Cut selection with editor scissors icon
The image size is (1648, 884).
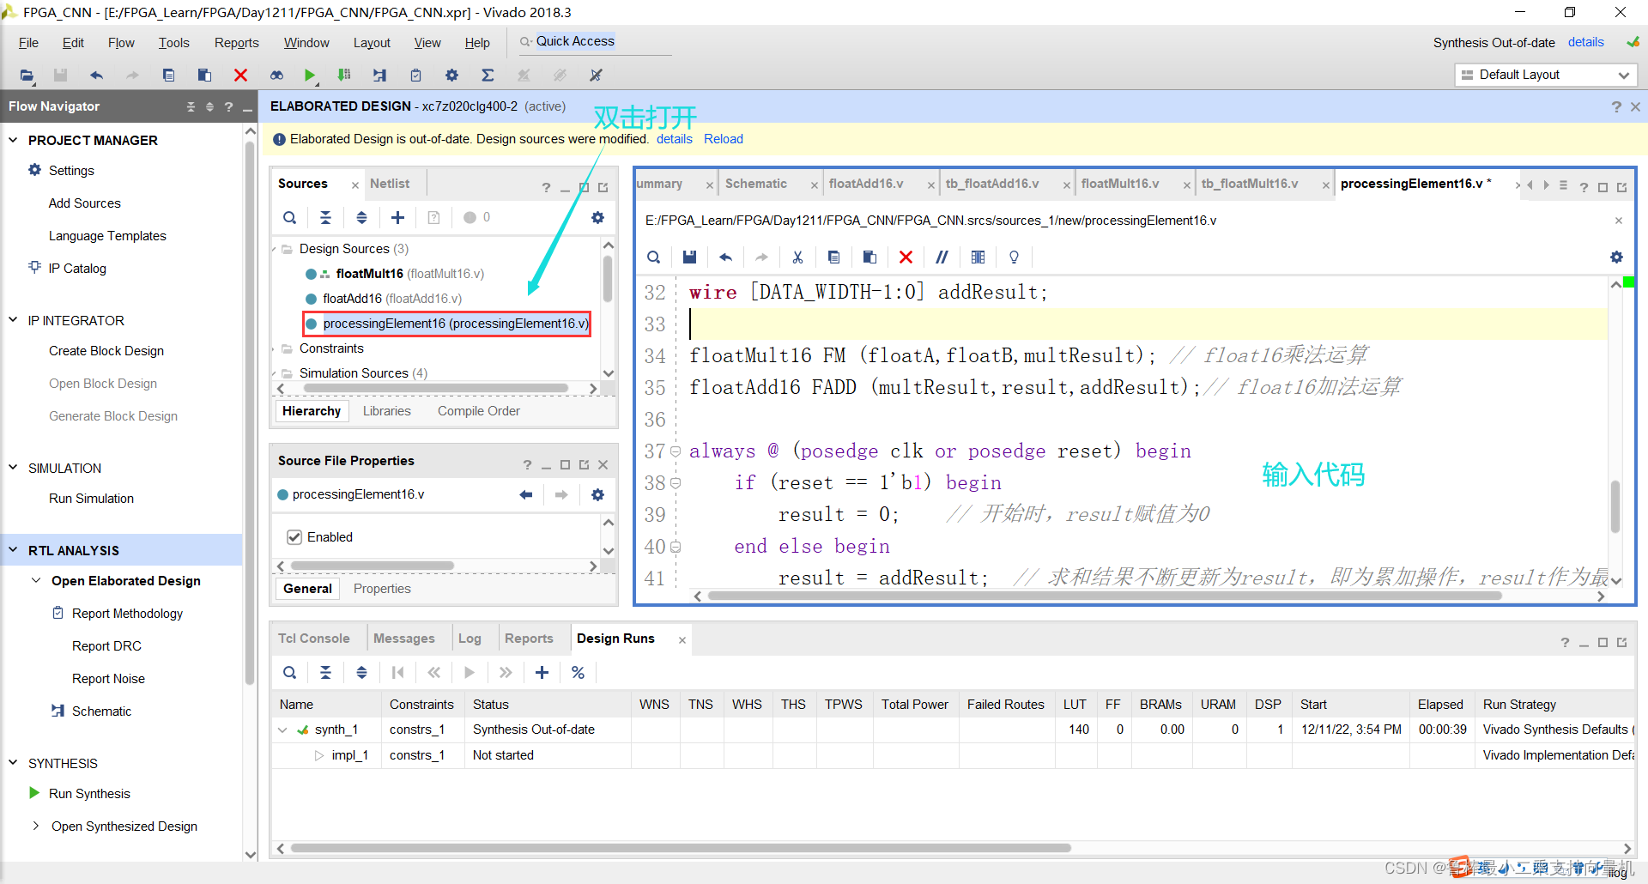pyautogui.click(x=797, y=257)
